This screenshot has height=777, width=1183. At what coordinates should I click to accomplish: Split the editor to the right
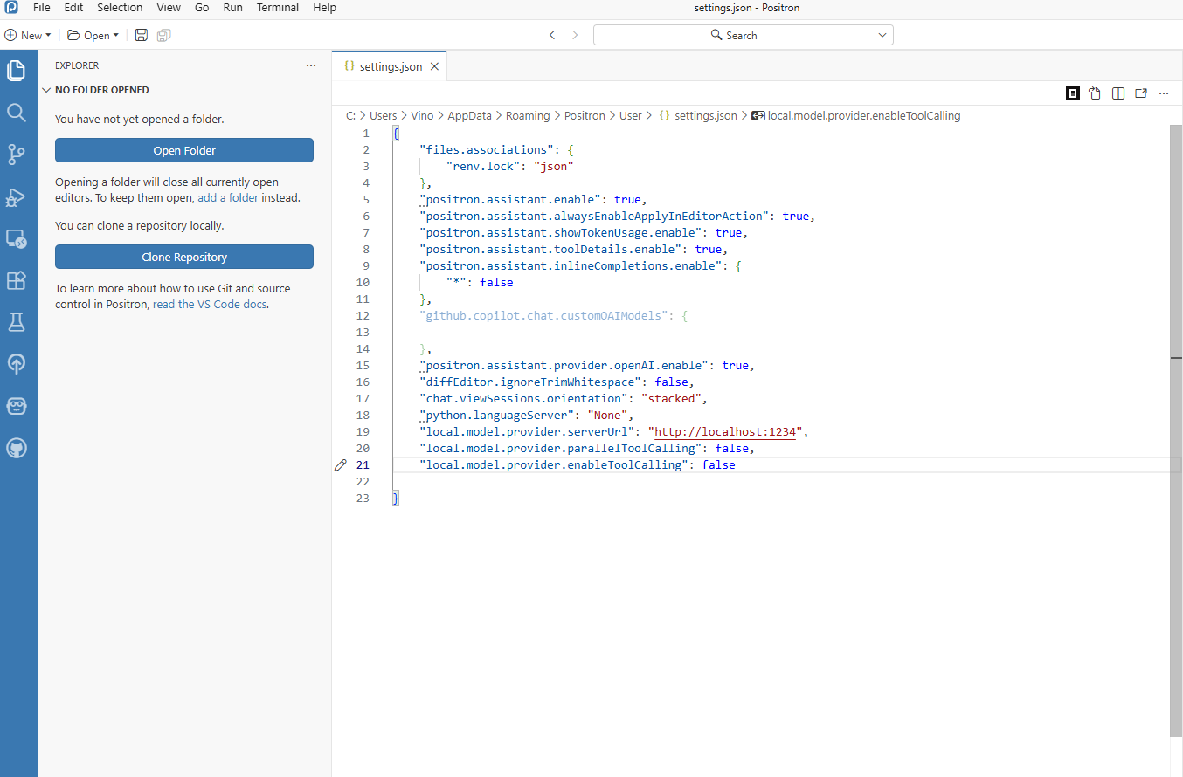(1118, 93)
